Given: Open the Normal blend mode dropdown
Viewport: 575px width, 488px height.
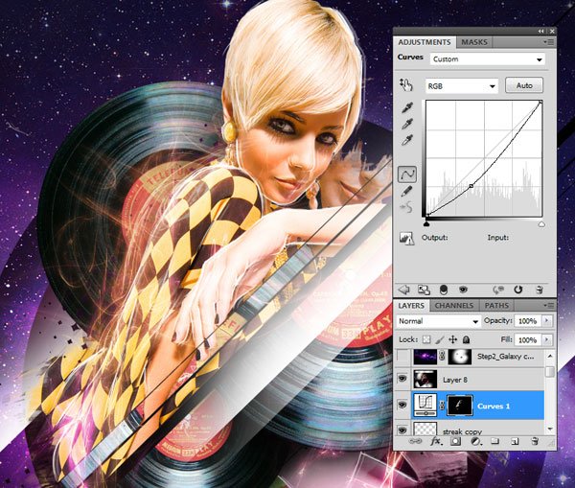Looking at the screenshot, I should tap(439, 321).
